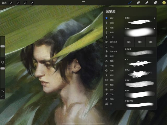Activate the Transform arrow tool
The image size is (167, 125).
[32, 3]
